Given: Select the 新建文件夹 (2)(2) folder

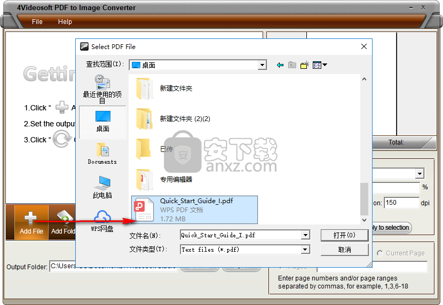Looking at the screenshot, I should point(173,119).
